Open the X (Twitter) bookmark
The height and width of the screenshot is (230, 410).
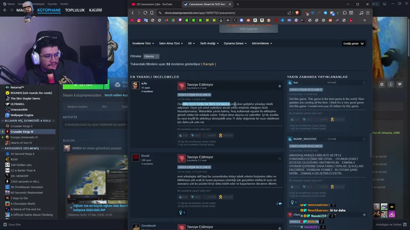tap(235, 20)
